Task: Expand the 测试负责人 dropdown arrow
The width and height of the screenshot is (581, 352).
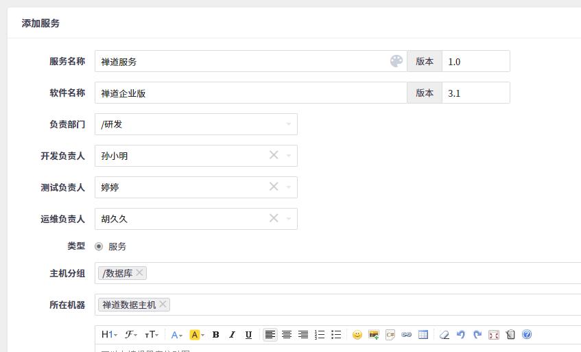Action: click(x=289, y=187)
